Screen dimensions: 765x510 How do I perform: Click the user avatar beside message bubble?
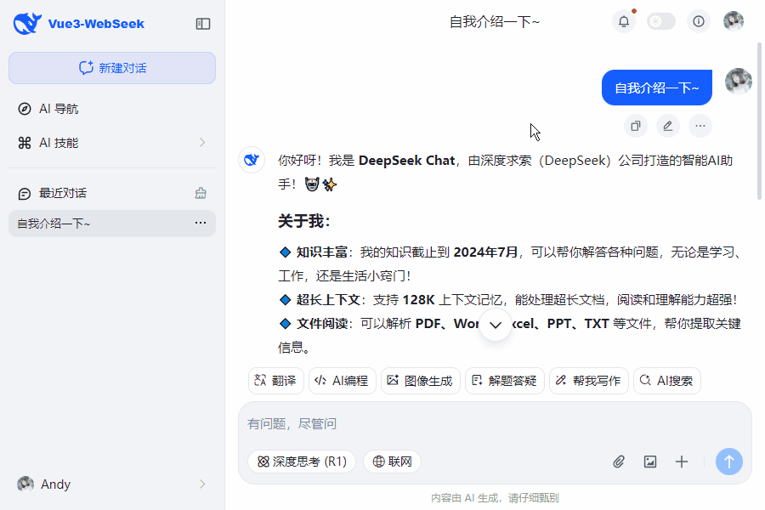[738, 81]
